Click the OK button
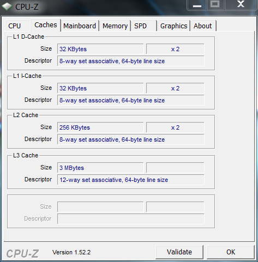Image resolution: width=258 pixels, height=262 pixels. pos(231,252)
